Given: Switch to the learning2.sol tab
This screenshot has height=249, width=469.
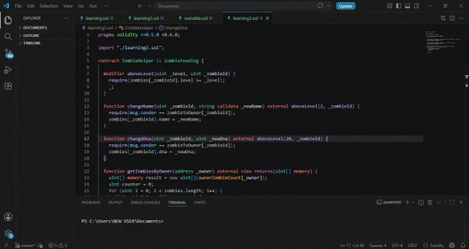Looking at the screenshot, I should coord(148,18).
